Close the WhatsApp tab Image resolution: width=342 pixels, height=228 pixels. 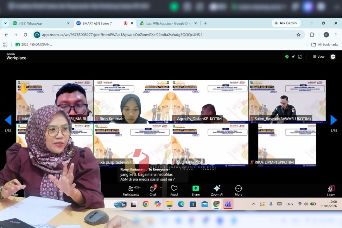(x=68, y=23)
